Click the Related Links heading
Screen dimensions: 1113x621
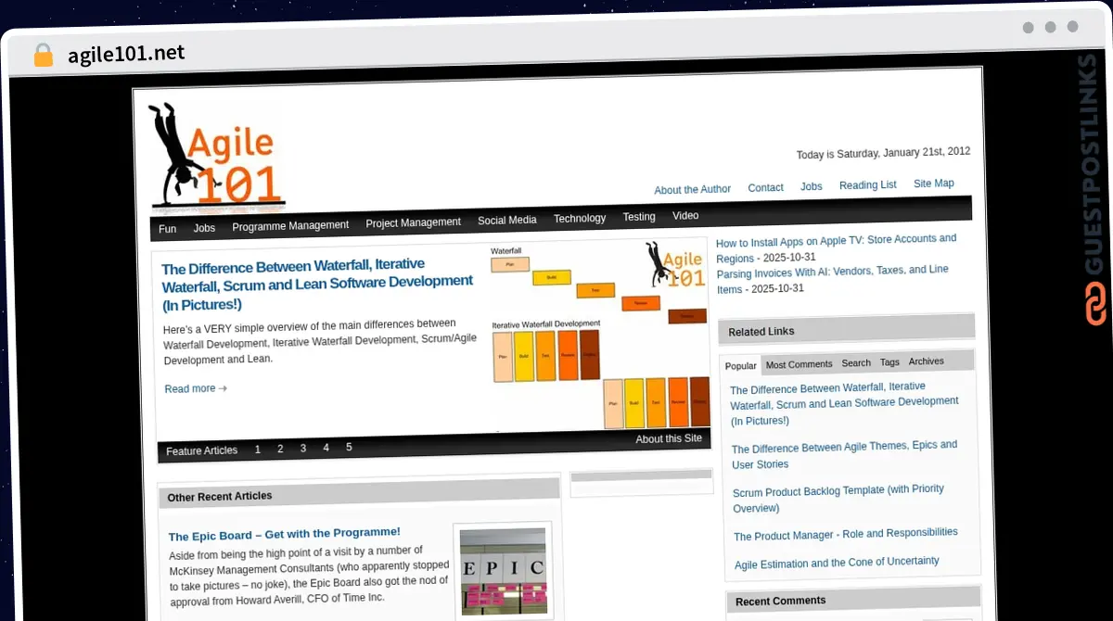[761, 332]
